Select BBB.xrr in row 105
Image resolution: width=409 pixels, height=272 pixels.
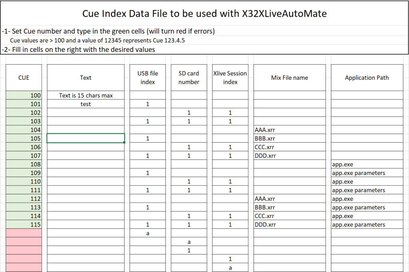coord(290,138)
